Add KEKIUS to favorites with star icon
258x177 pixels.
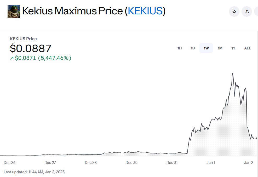click(234, 12)
